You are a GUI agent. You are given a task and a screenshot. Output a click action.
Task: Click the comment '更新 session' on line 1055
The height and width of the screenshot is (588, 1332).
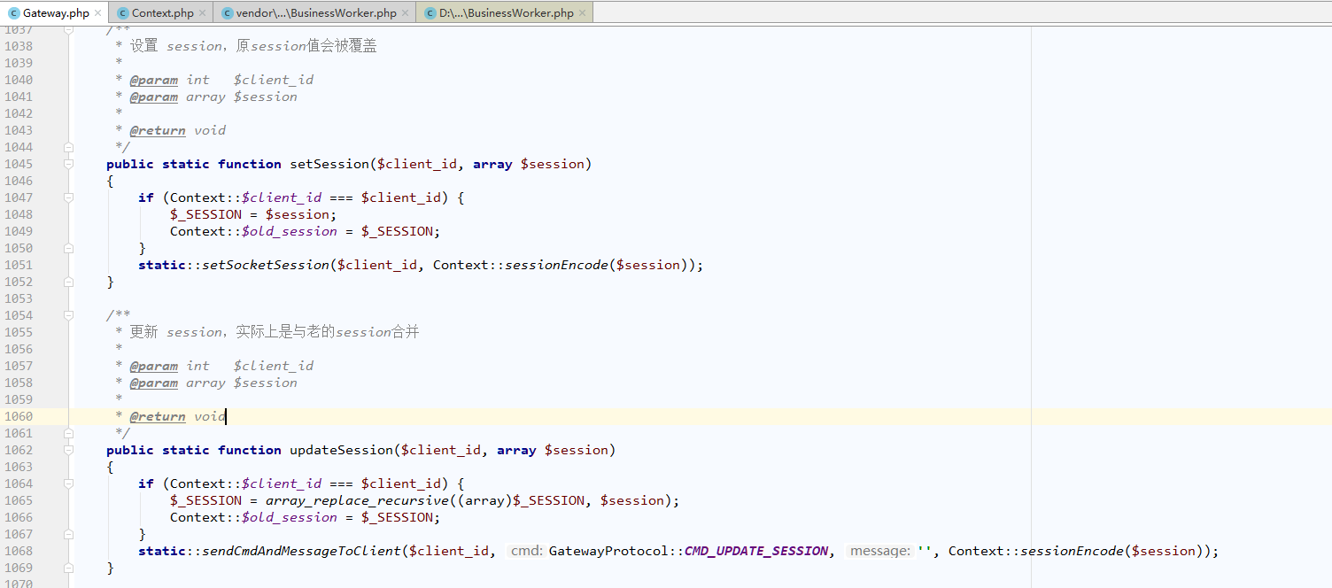click(x=176, y=332)
